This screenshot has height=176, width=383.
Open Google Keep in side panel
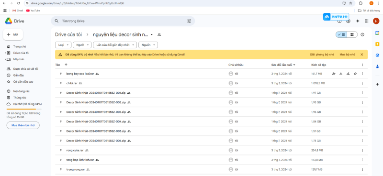coord(377,44)
